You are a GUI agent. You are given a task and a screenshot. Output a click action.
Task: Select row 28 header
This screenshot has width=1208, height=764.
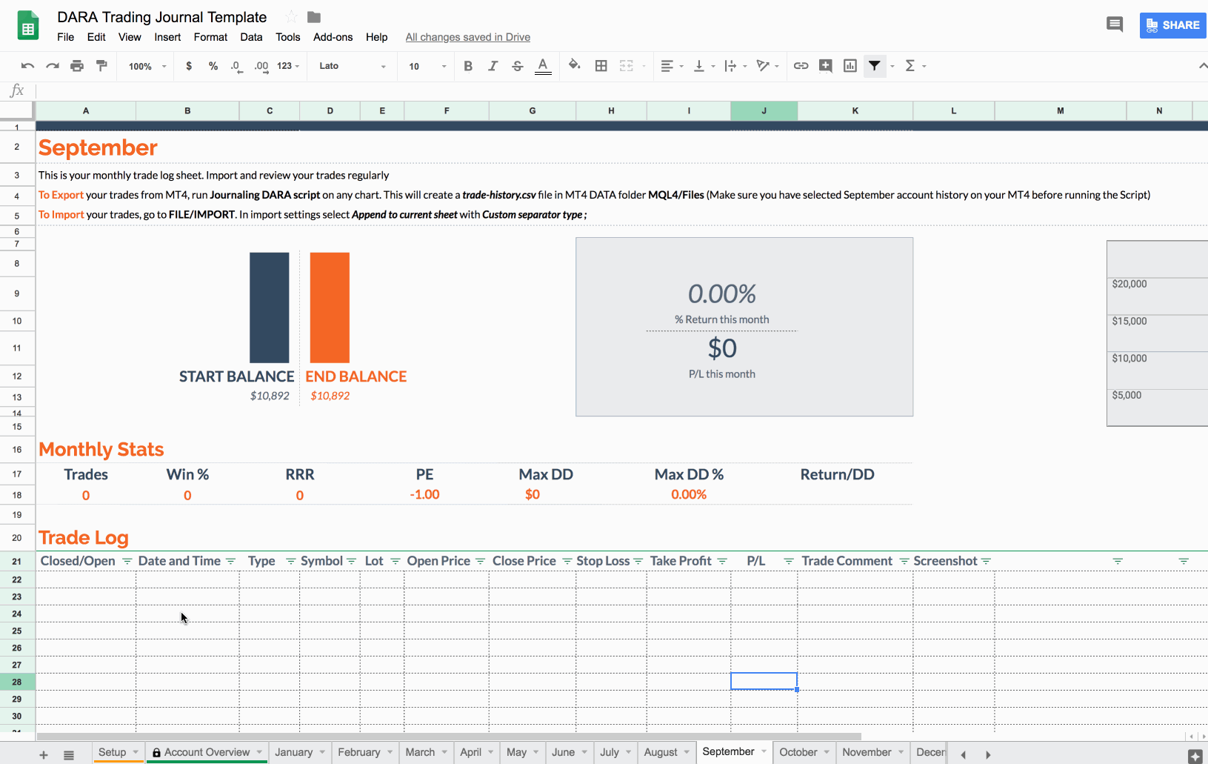pos(17,682)
